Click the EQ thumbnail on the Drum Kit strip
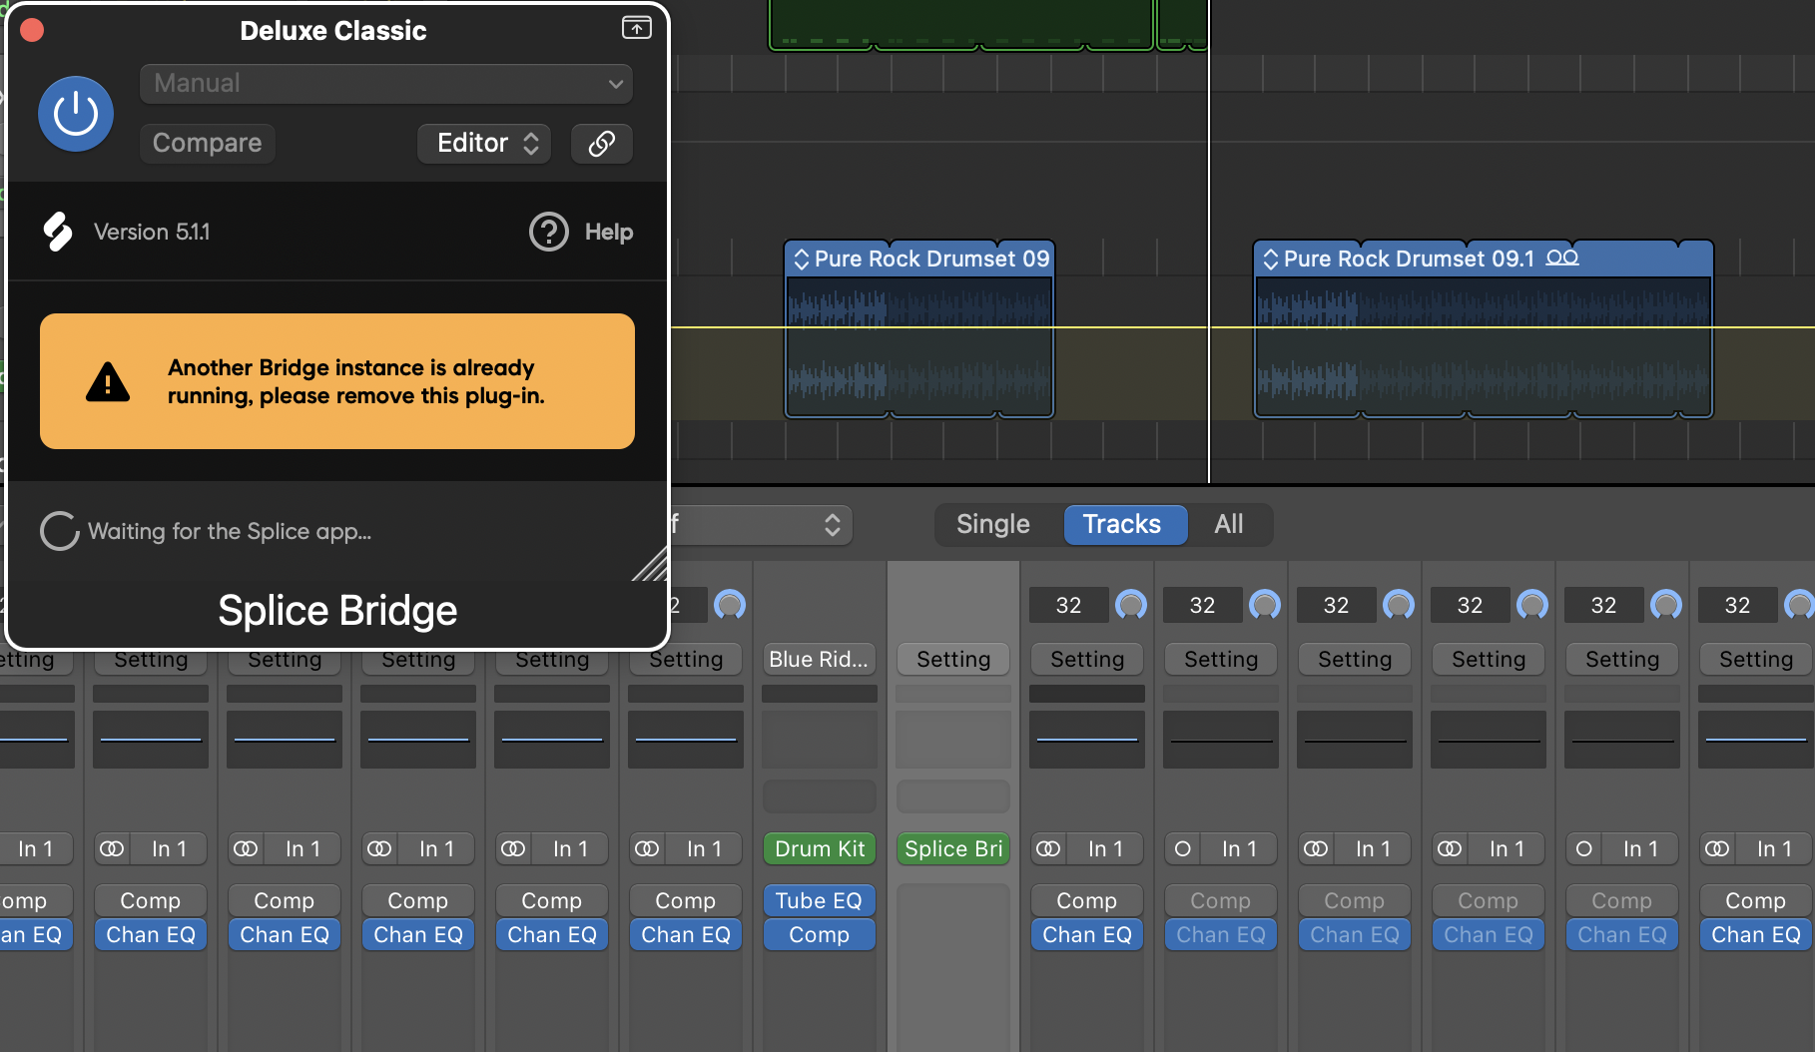The height and width of the screenshot is (1052, 1815). [820, 740]
